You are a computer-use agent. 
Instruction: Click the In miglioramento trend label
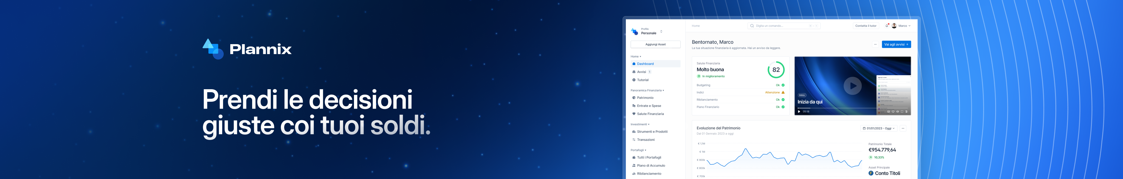click(x=711, y=76)
